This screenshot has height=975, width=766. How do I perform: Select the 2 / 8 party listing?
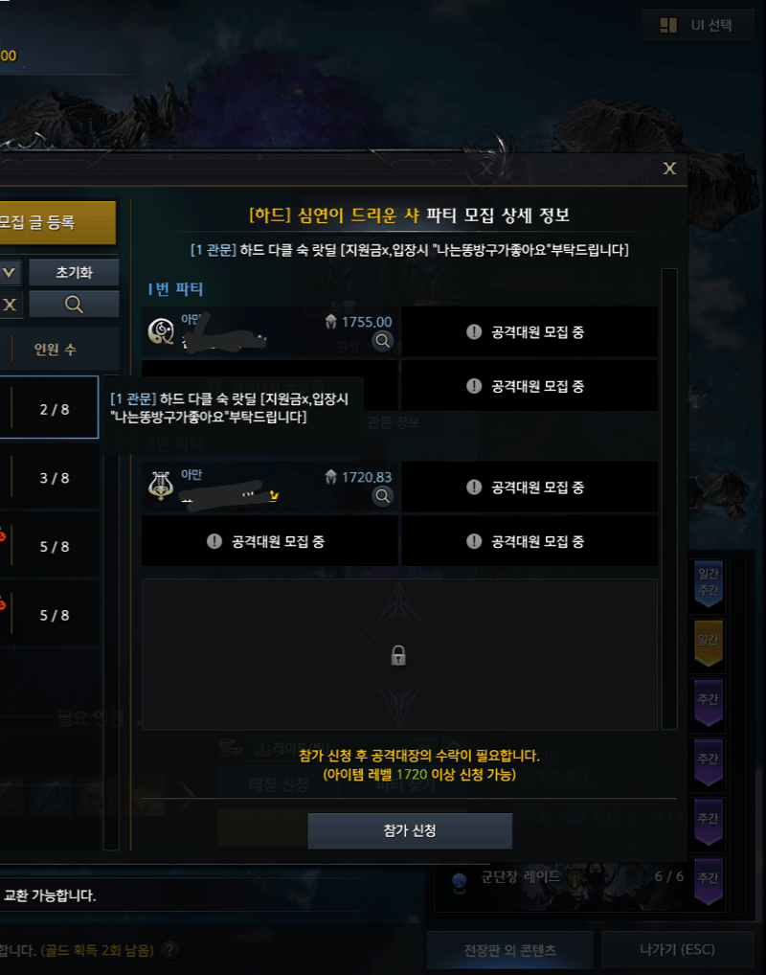49,407
